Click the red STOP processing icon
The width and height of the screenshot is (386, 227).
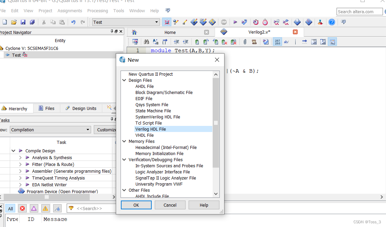click(224, 22)
